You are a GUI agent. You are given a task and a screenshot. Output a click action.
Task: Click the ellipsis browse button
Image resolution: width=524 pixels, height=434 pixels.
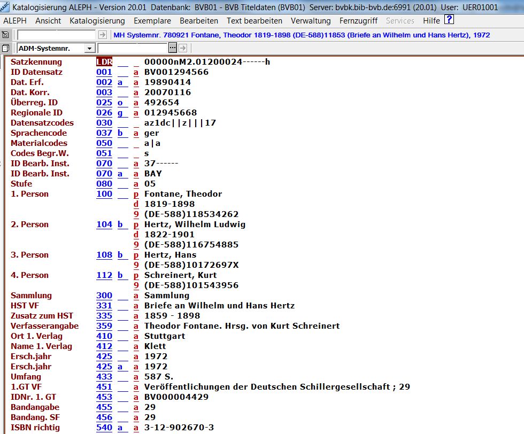[172, 48]
